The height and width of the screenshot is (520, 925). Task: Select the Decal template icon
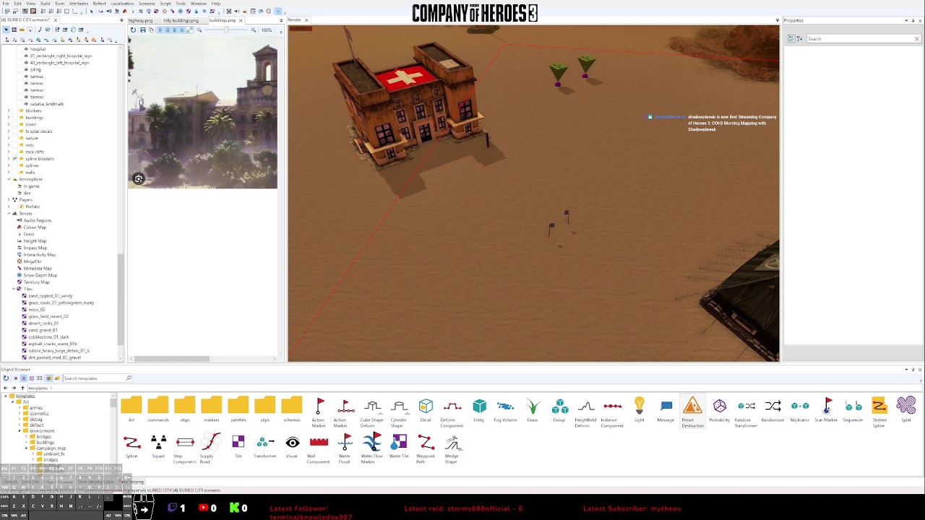(x=426, y=406)
